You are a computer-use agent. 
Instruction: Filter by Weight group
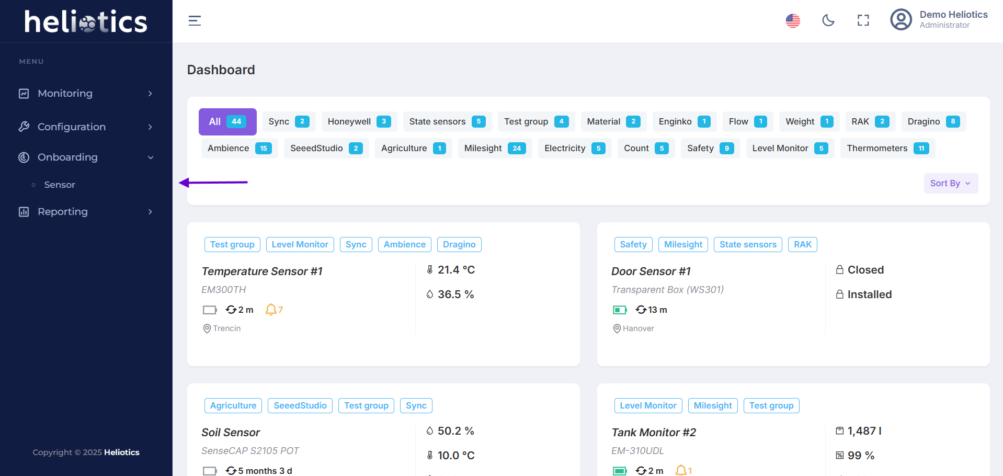810,121
